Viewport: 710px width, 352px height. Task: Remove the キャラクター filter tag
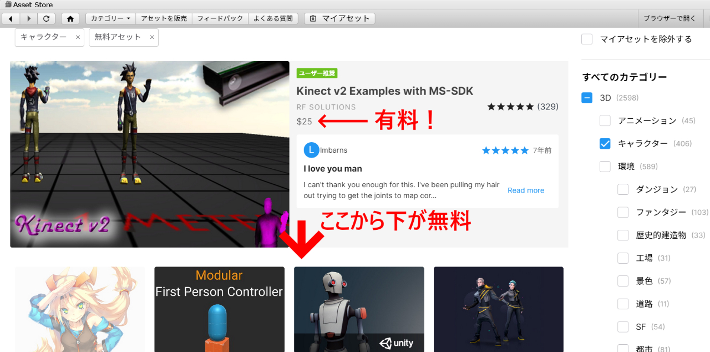pyautogui.click(x=78, y=37)
